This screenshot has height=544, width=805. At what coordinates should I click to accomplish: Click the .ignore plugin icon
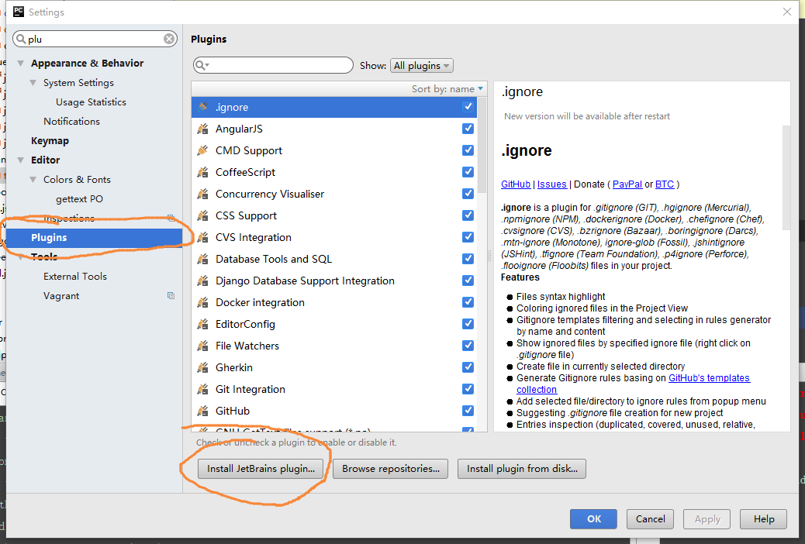[x=202, y=107]
